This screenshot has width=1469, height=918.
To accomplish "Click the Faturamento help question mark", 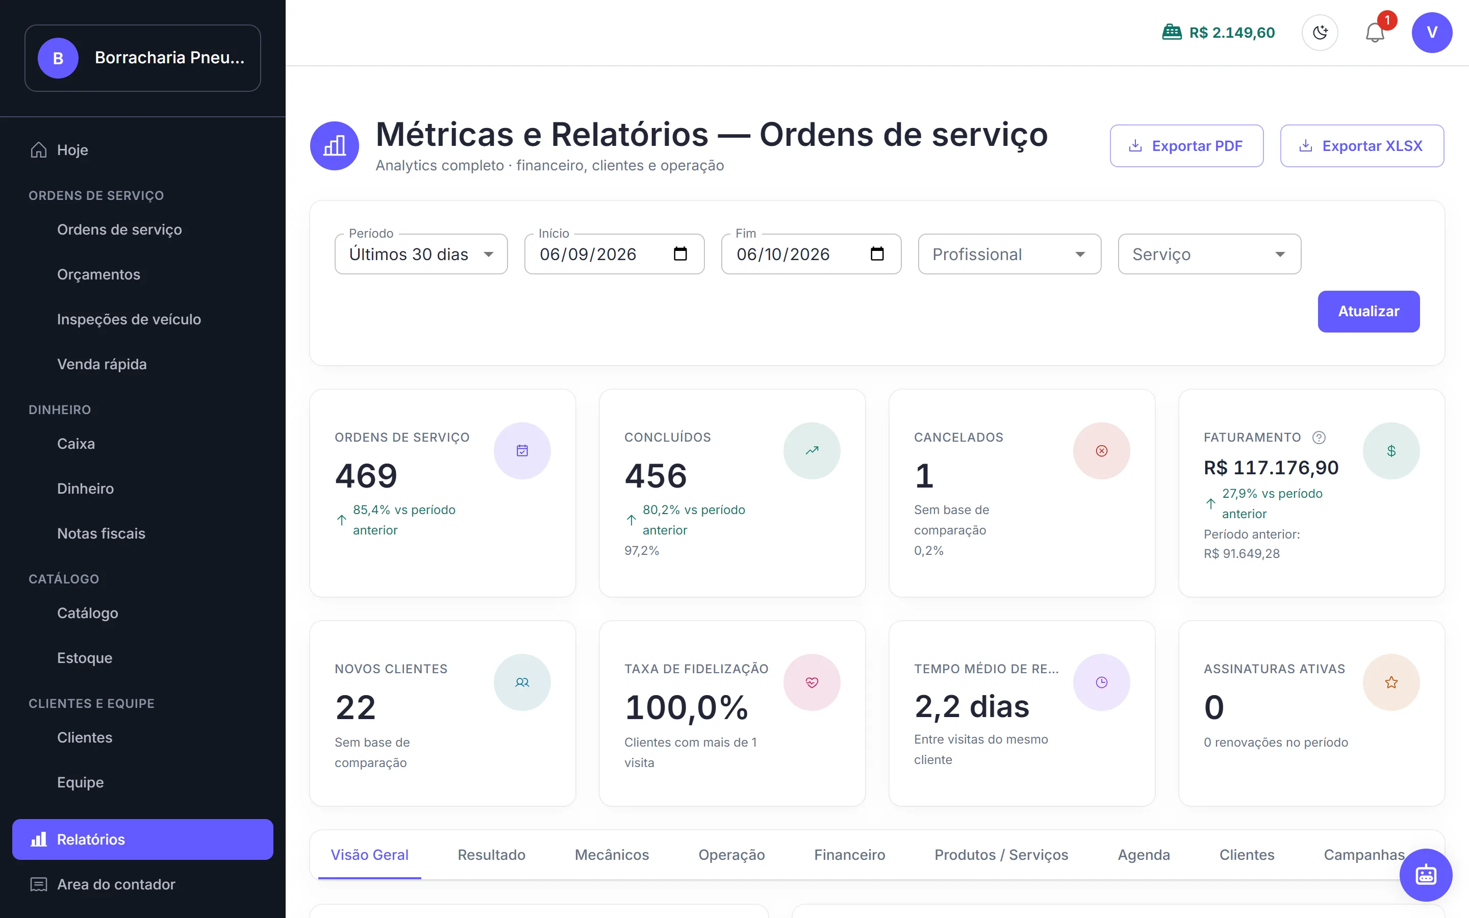I will click(x=1319, y=437).
